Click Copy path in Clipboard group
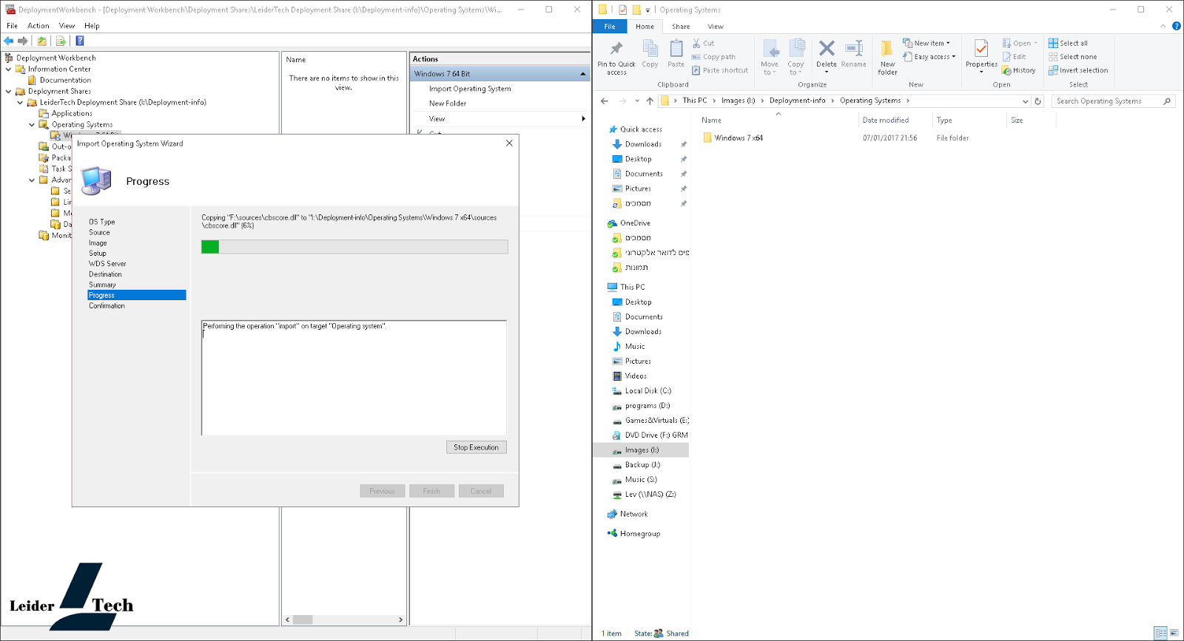This screenshot has height=641, width=1184. pyautogui.click(x=713, y=57)
